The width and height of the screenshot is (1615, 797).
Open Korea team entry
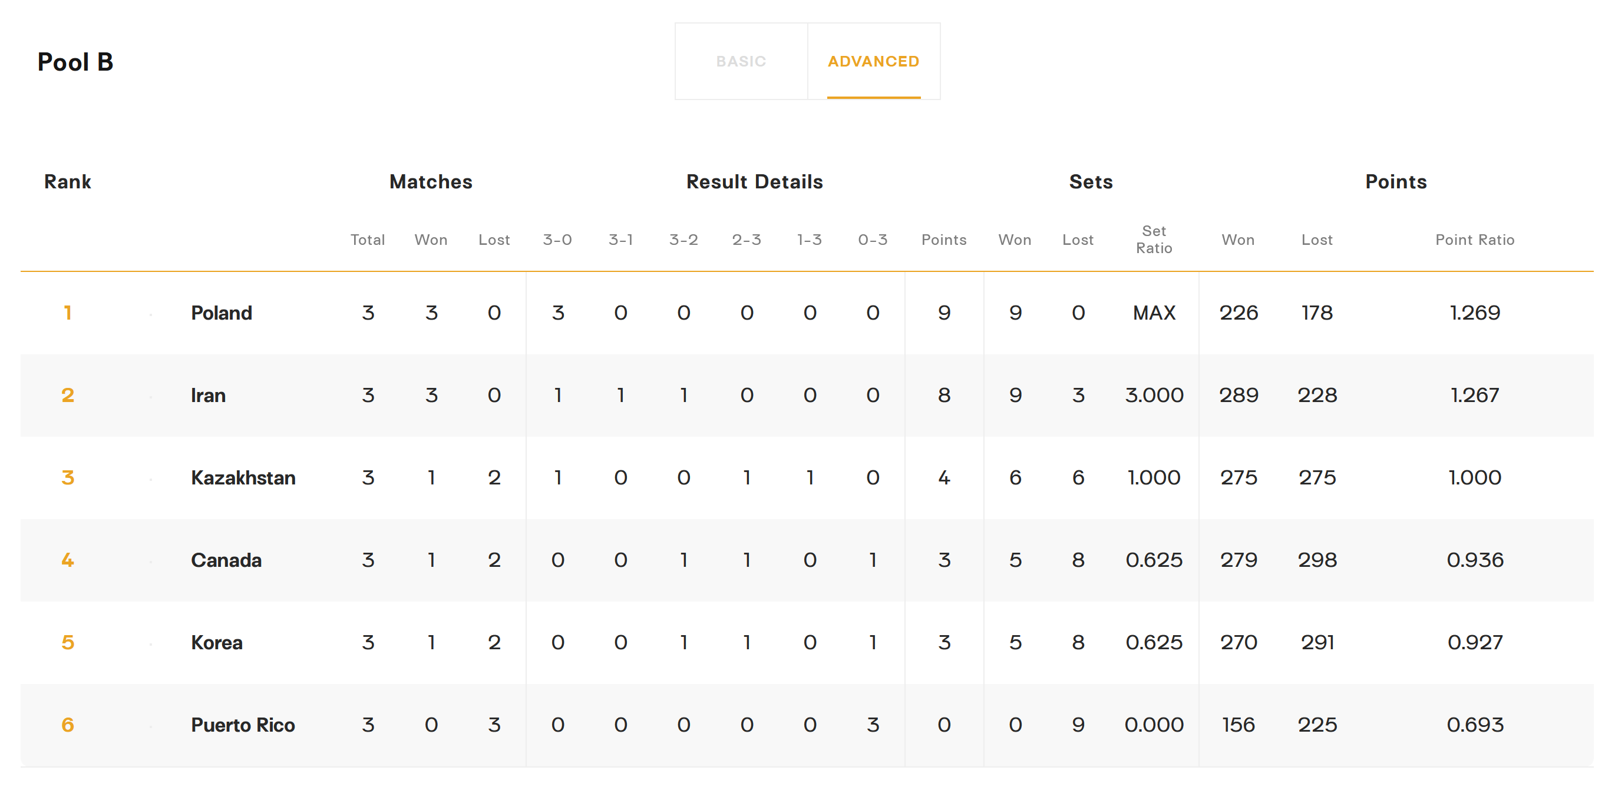pos(216,642)
